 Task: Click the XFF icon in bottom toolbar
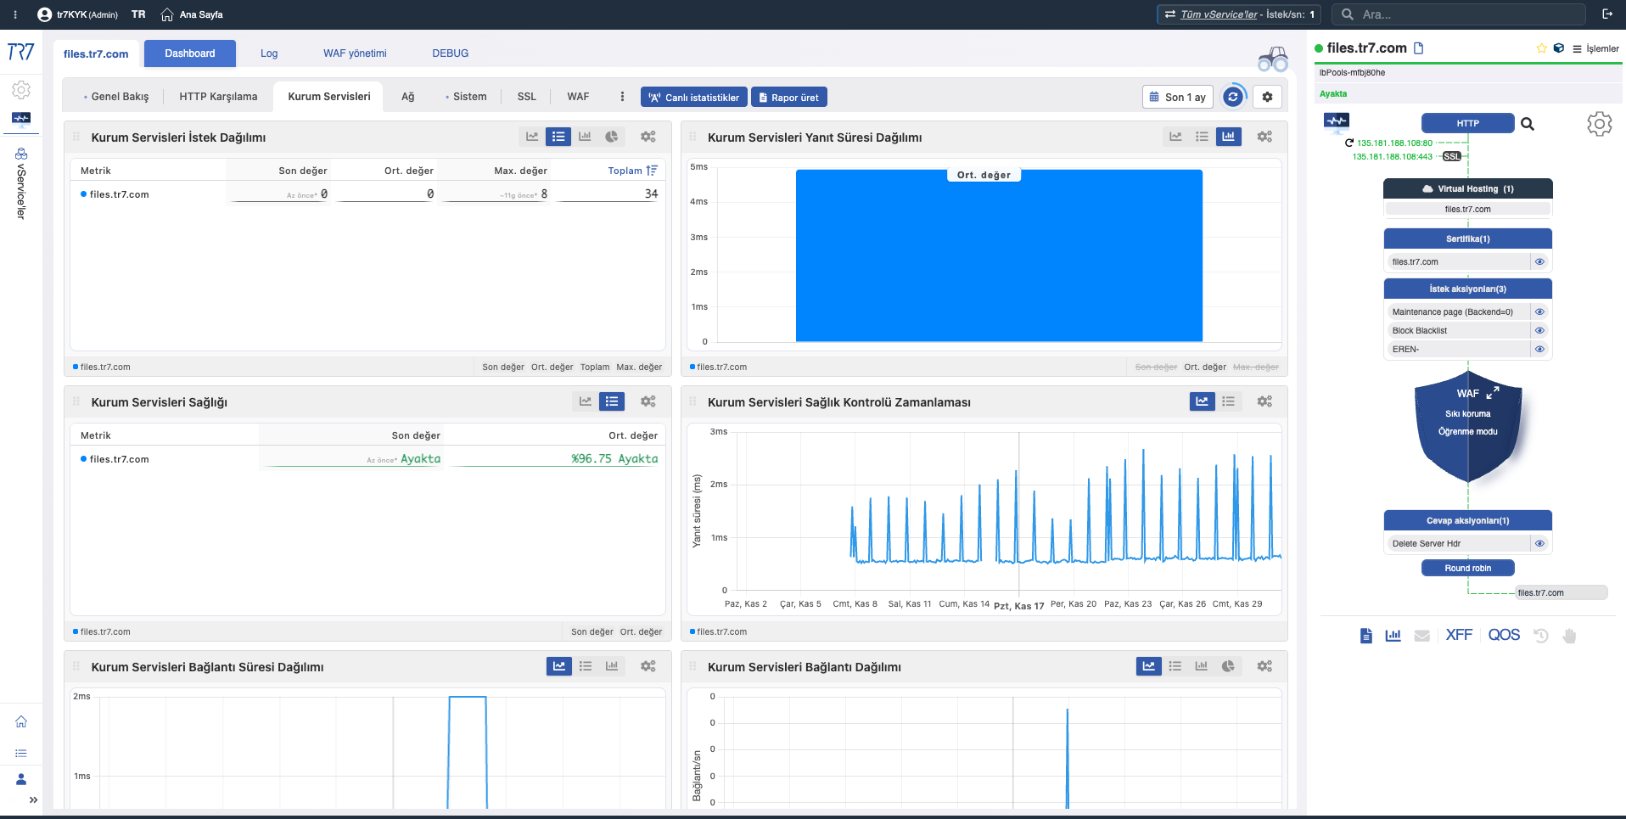click(1459, 635)
